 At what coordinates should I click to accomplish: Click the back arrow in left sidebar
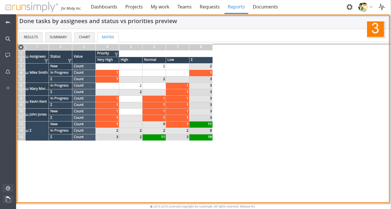8,23
